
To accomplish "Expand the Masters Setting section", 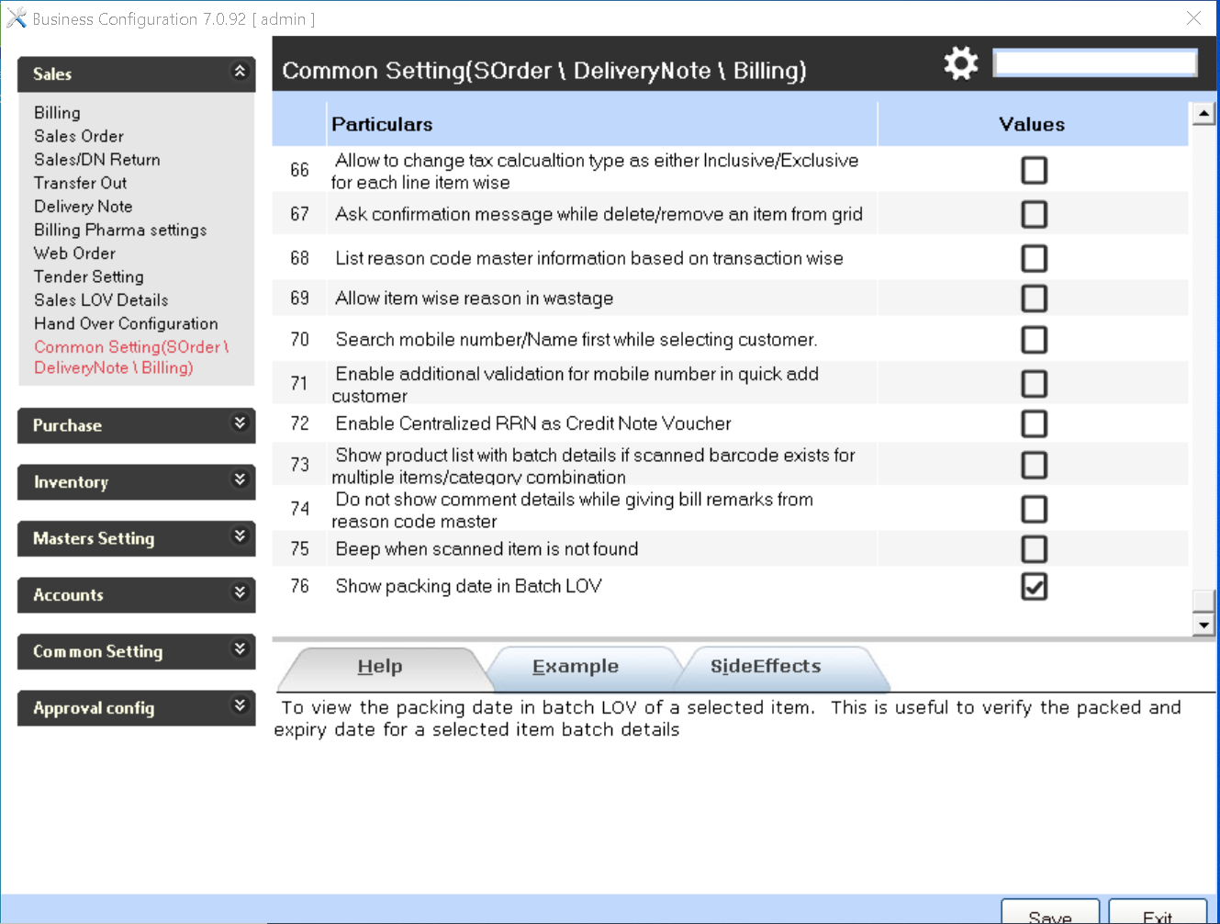I will coord(240,536).
